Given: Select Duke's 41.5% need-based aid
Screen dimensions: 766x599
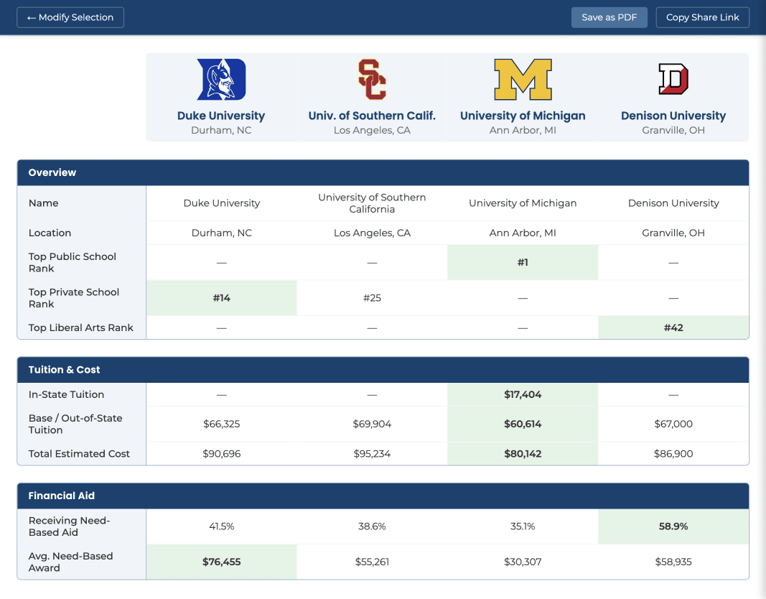Looking at the screenshot, I should (x=221, y=526).
